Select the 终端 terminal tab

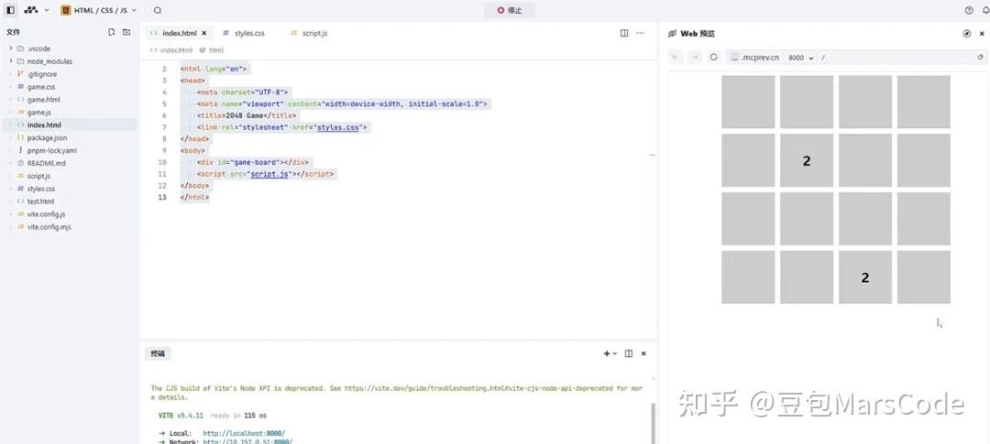click(158, 353)
